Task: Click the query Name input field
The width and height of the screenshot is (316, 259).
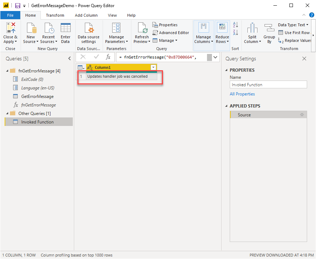Action: 268,84
